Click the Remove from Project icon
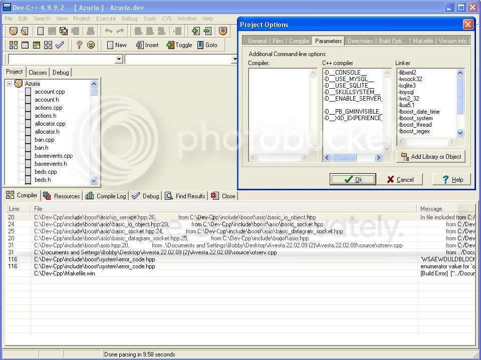Image resolution: width=481 pixels, height=360 pixels. tap(207, 31)
